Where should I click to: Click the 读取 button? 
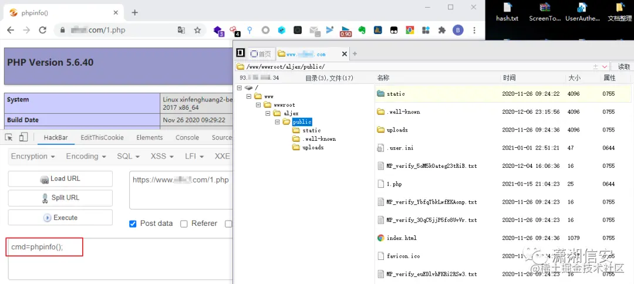623,67
